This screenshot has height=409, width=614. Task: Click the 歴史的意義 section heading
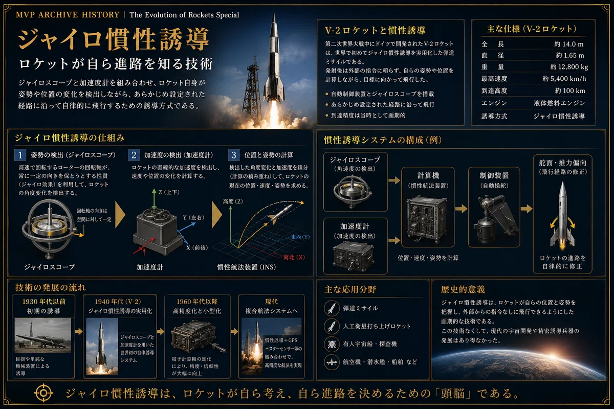coord(463,289)
